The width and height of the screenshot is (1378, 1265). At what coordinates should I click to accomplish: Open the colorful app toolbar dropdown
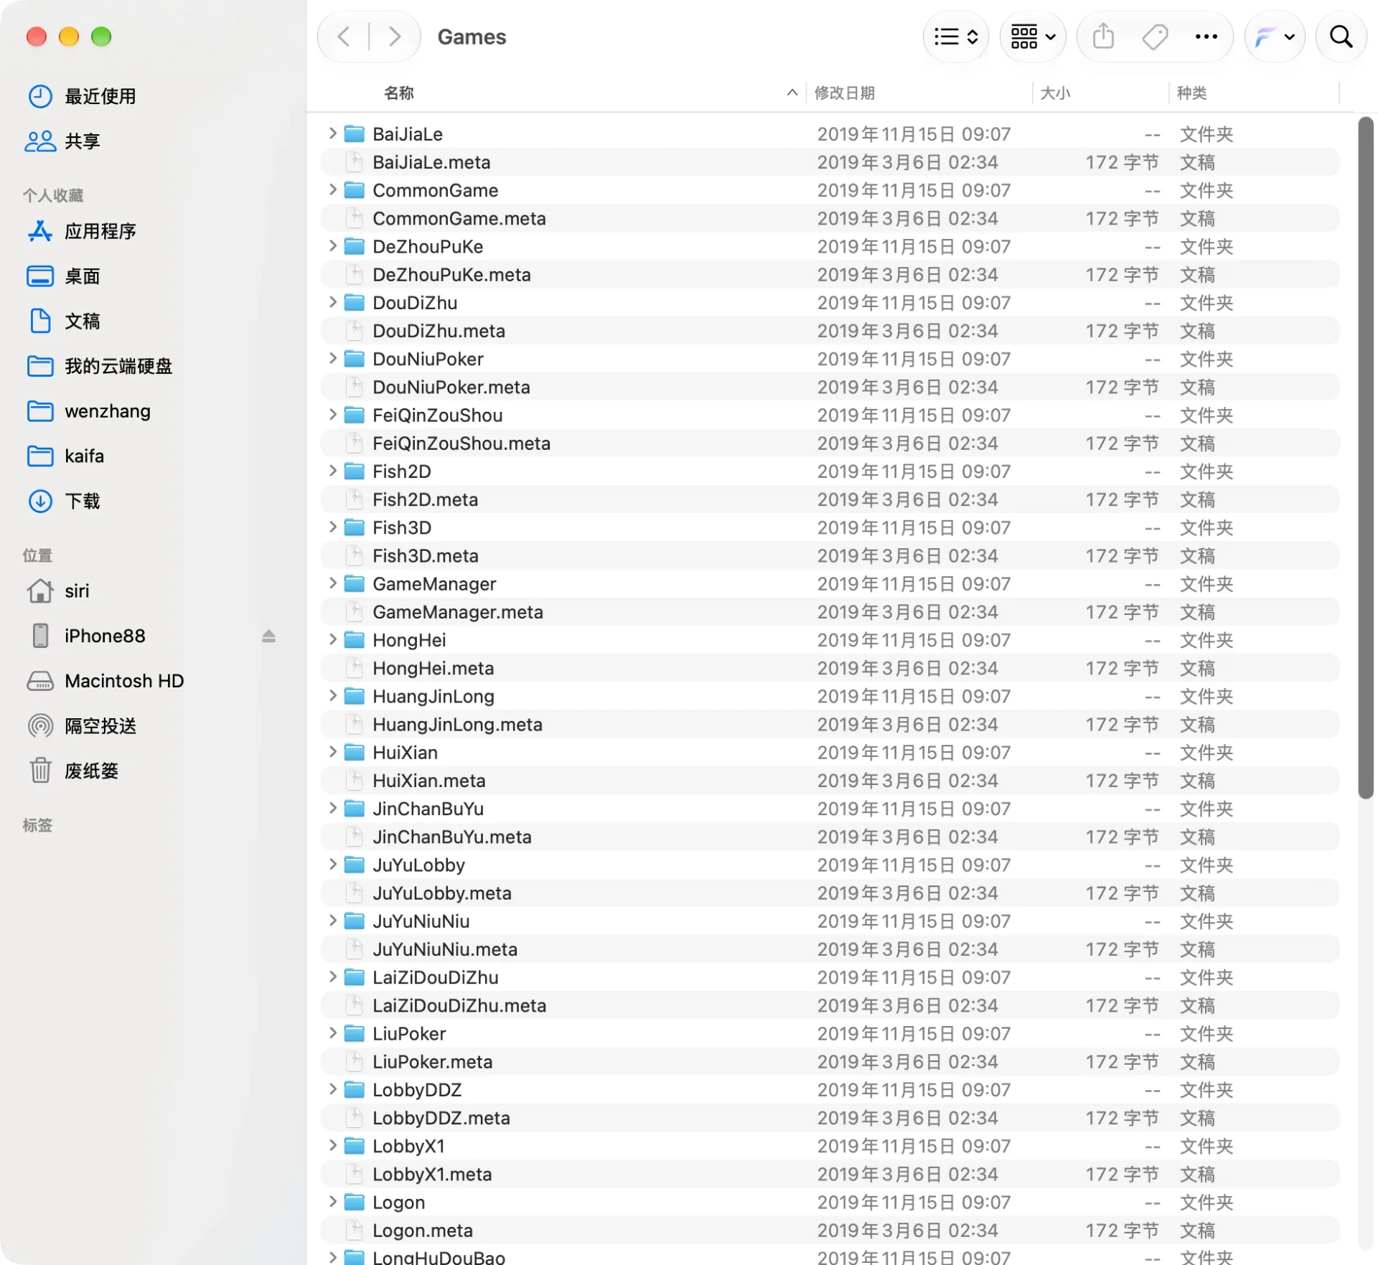click(1275, 37)
